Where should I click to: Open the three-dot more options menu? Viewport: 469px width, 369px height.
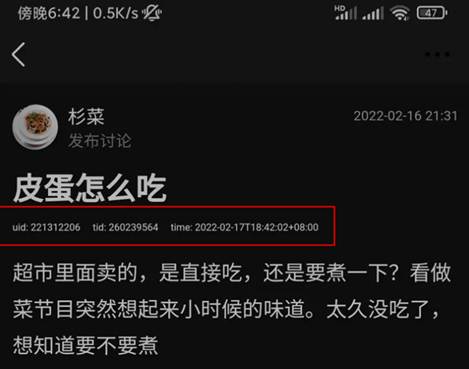pos(437,54)
